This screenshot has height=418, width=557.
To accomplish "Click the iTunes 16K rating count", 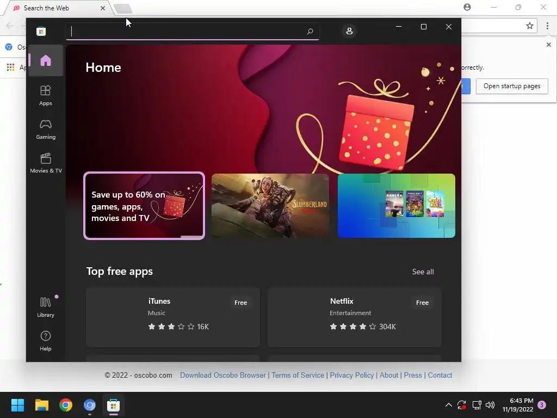I will point(203,327).
